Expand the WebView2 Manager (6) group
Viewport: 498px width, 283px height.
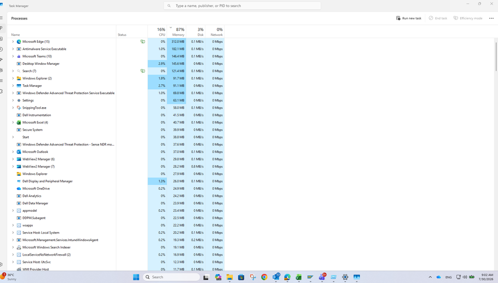tap(13, 159)
